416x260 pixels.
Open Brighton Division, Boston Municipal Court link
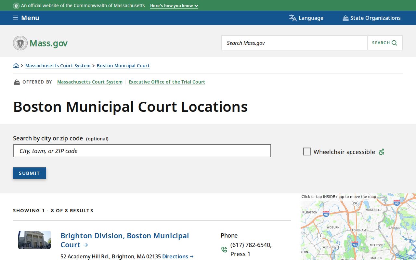pyautogui.click(x=125, y=240)
